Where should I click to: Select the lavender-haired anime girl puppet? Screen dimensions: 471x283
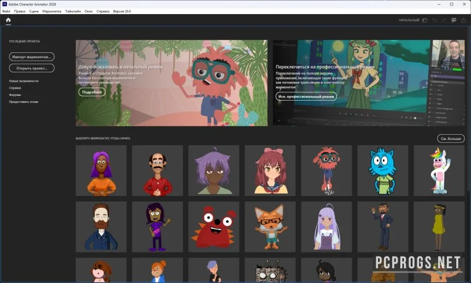tap(327, 227)
